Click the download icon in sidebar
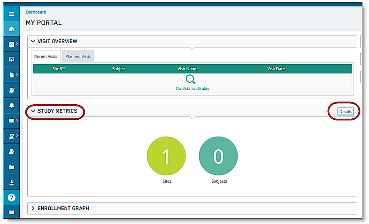This screenshot has width=369, height=224. click(x=12, y=182)
